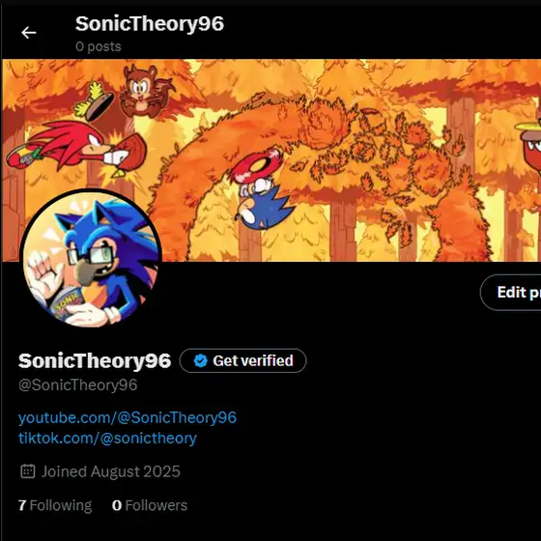Open the youtube.com/@SonicTheory96 link
Image resolution: width=541 pixels, height=541 pixels.
128,417
